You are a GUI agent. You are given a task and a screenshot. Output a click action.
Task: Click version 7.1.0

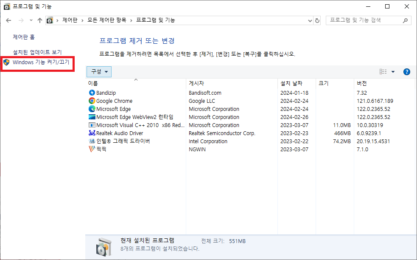tap(362, 149)
